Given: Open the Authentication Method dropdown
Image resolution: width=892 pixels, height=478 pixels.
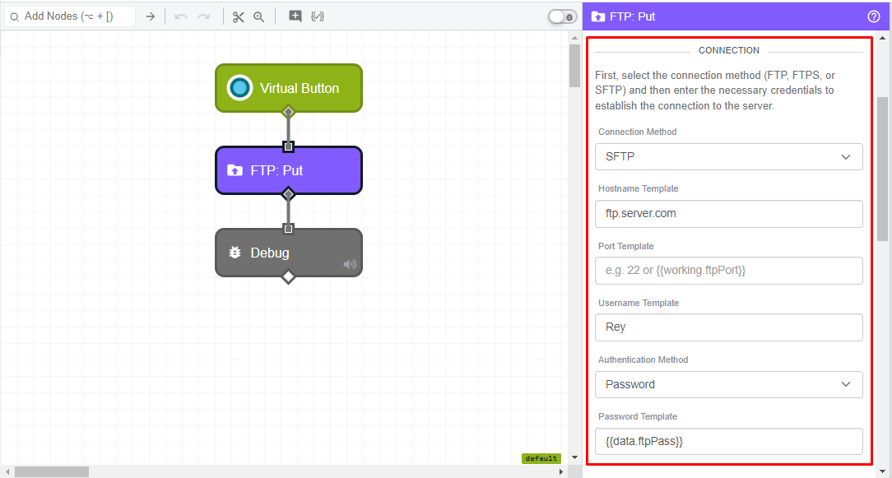Looking at the screenshot, I should coord(729,384).
